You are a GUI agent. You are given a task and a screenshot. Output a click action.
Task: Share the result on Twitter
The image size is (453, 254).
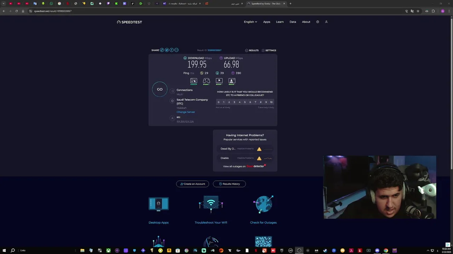167,50
